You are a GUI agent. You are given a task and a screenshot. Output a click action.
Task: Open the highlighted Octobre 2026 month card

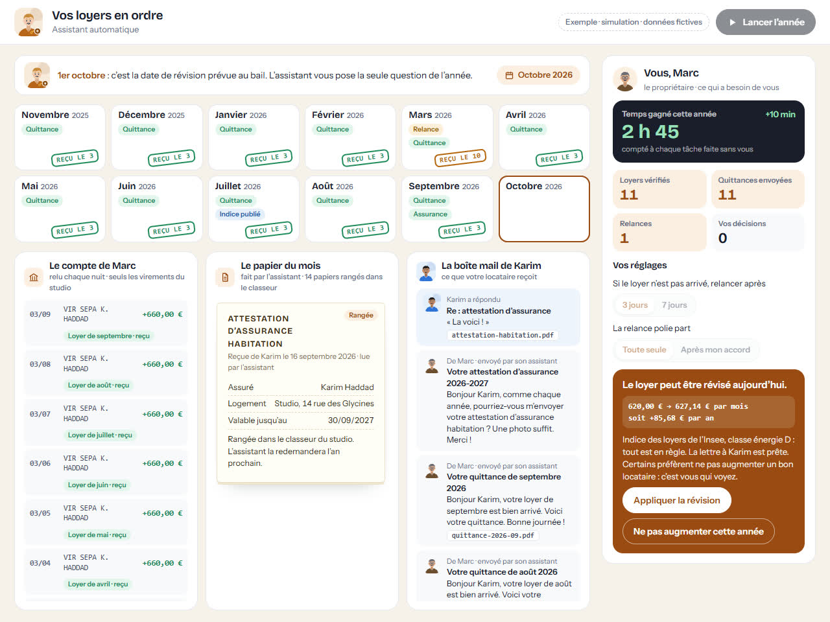[544, 209]
